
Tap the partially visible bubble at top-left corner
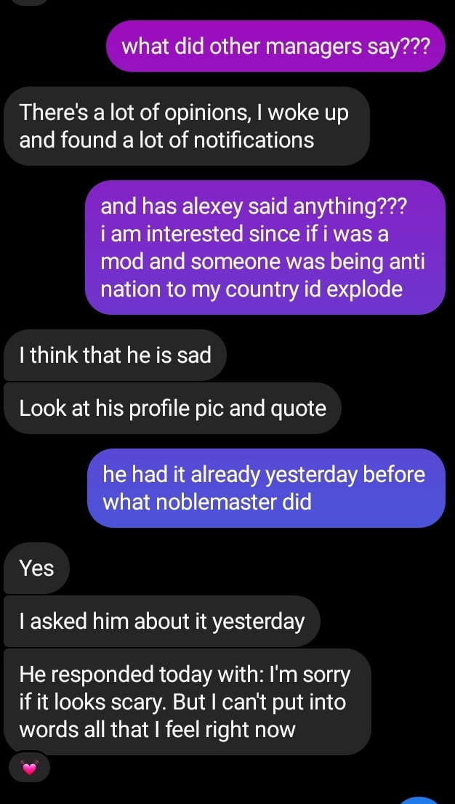[28, 2]
